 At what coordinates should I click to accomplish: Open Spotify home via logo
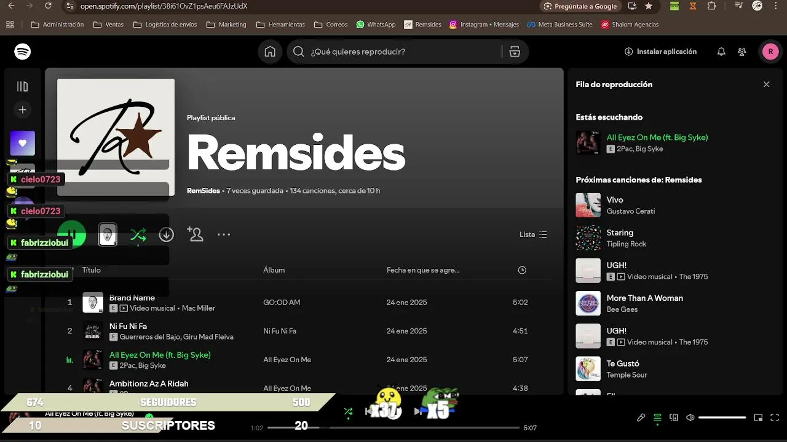coord(23,52)
